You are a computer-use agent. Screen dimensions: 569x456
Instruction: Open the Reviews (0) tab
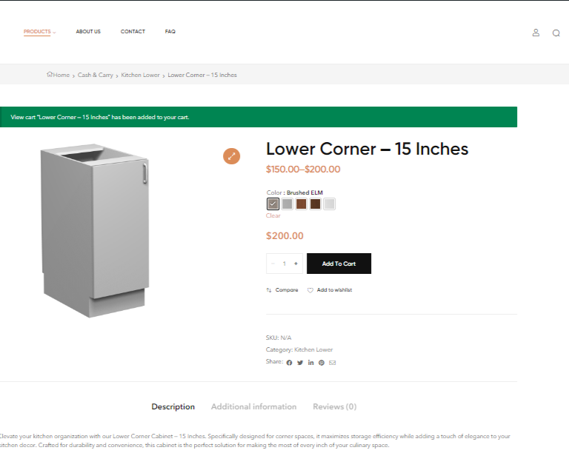coord(335,406)
